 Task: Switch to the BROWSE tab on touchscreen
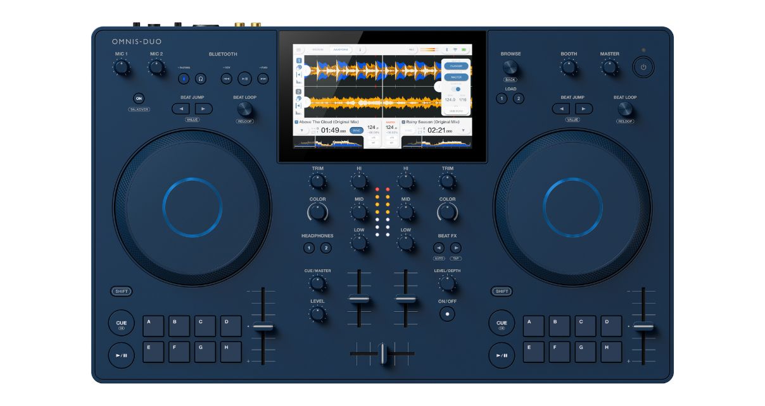tap(318, 49)
